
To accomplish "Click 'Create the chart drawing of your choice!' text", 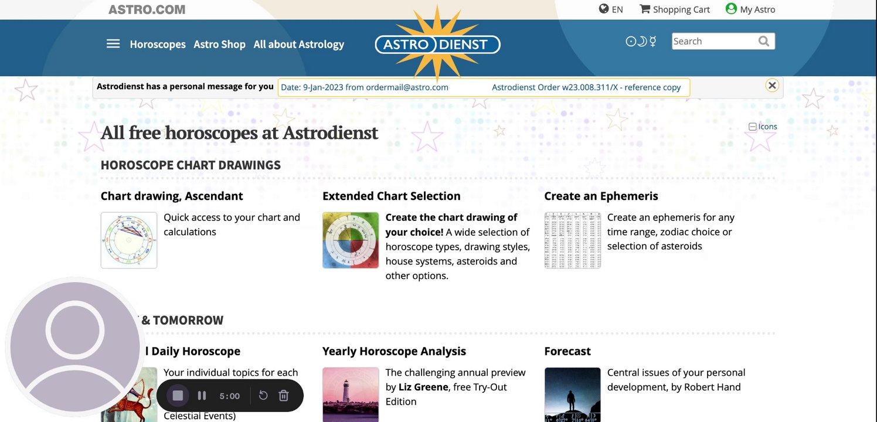I will [x=451, y=224].
